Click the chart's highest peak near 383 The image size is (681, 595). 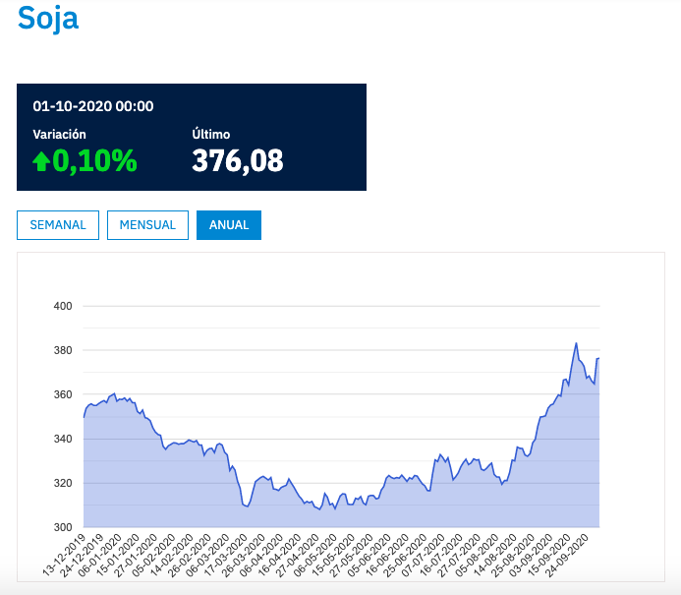click(x=576, y=343)
